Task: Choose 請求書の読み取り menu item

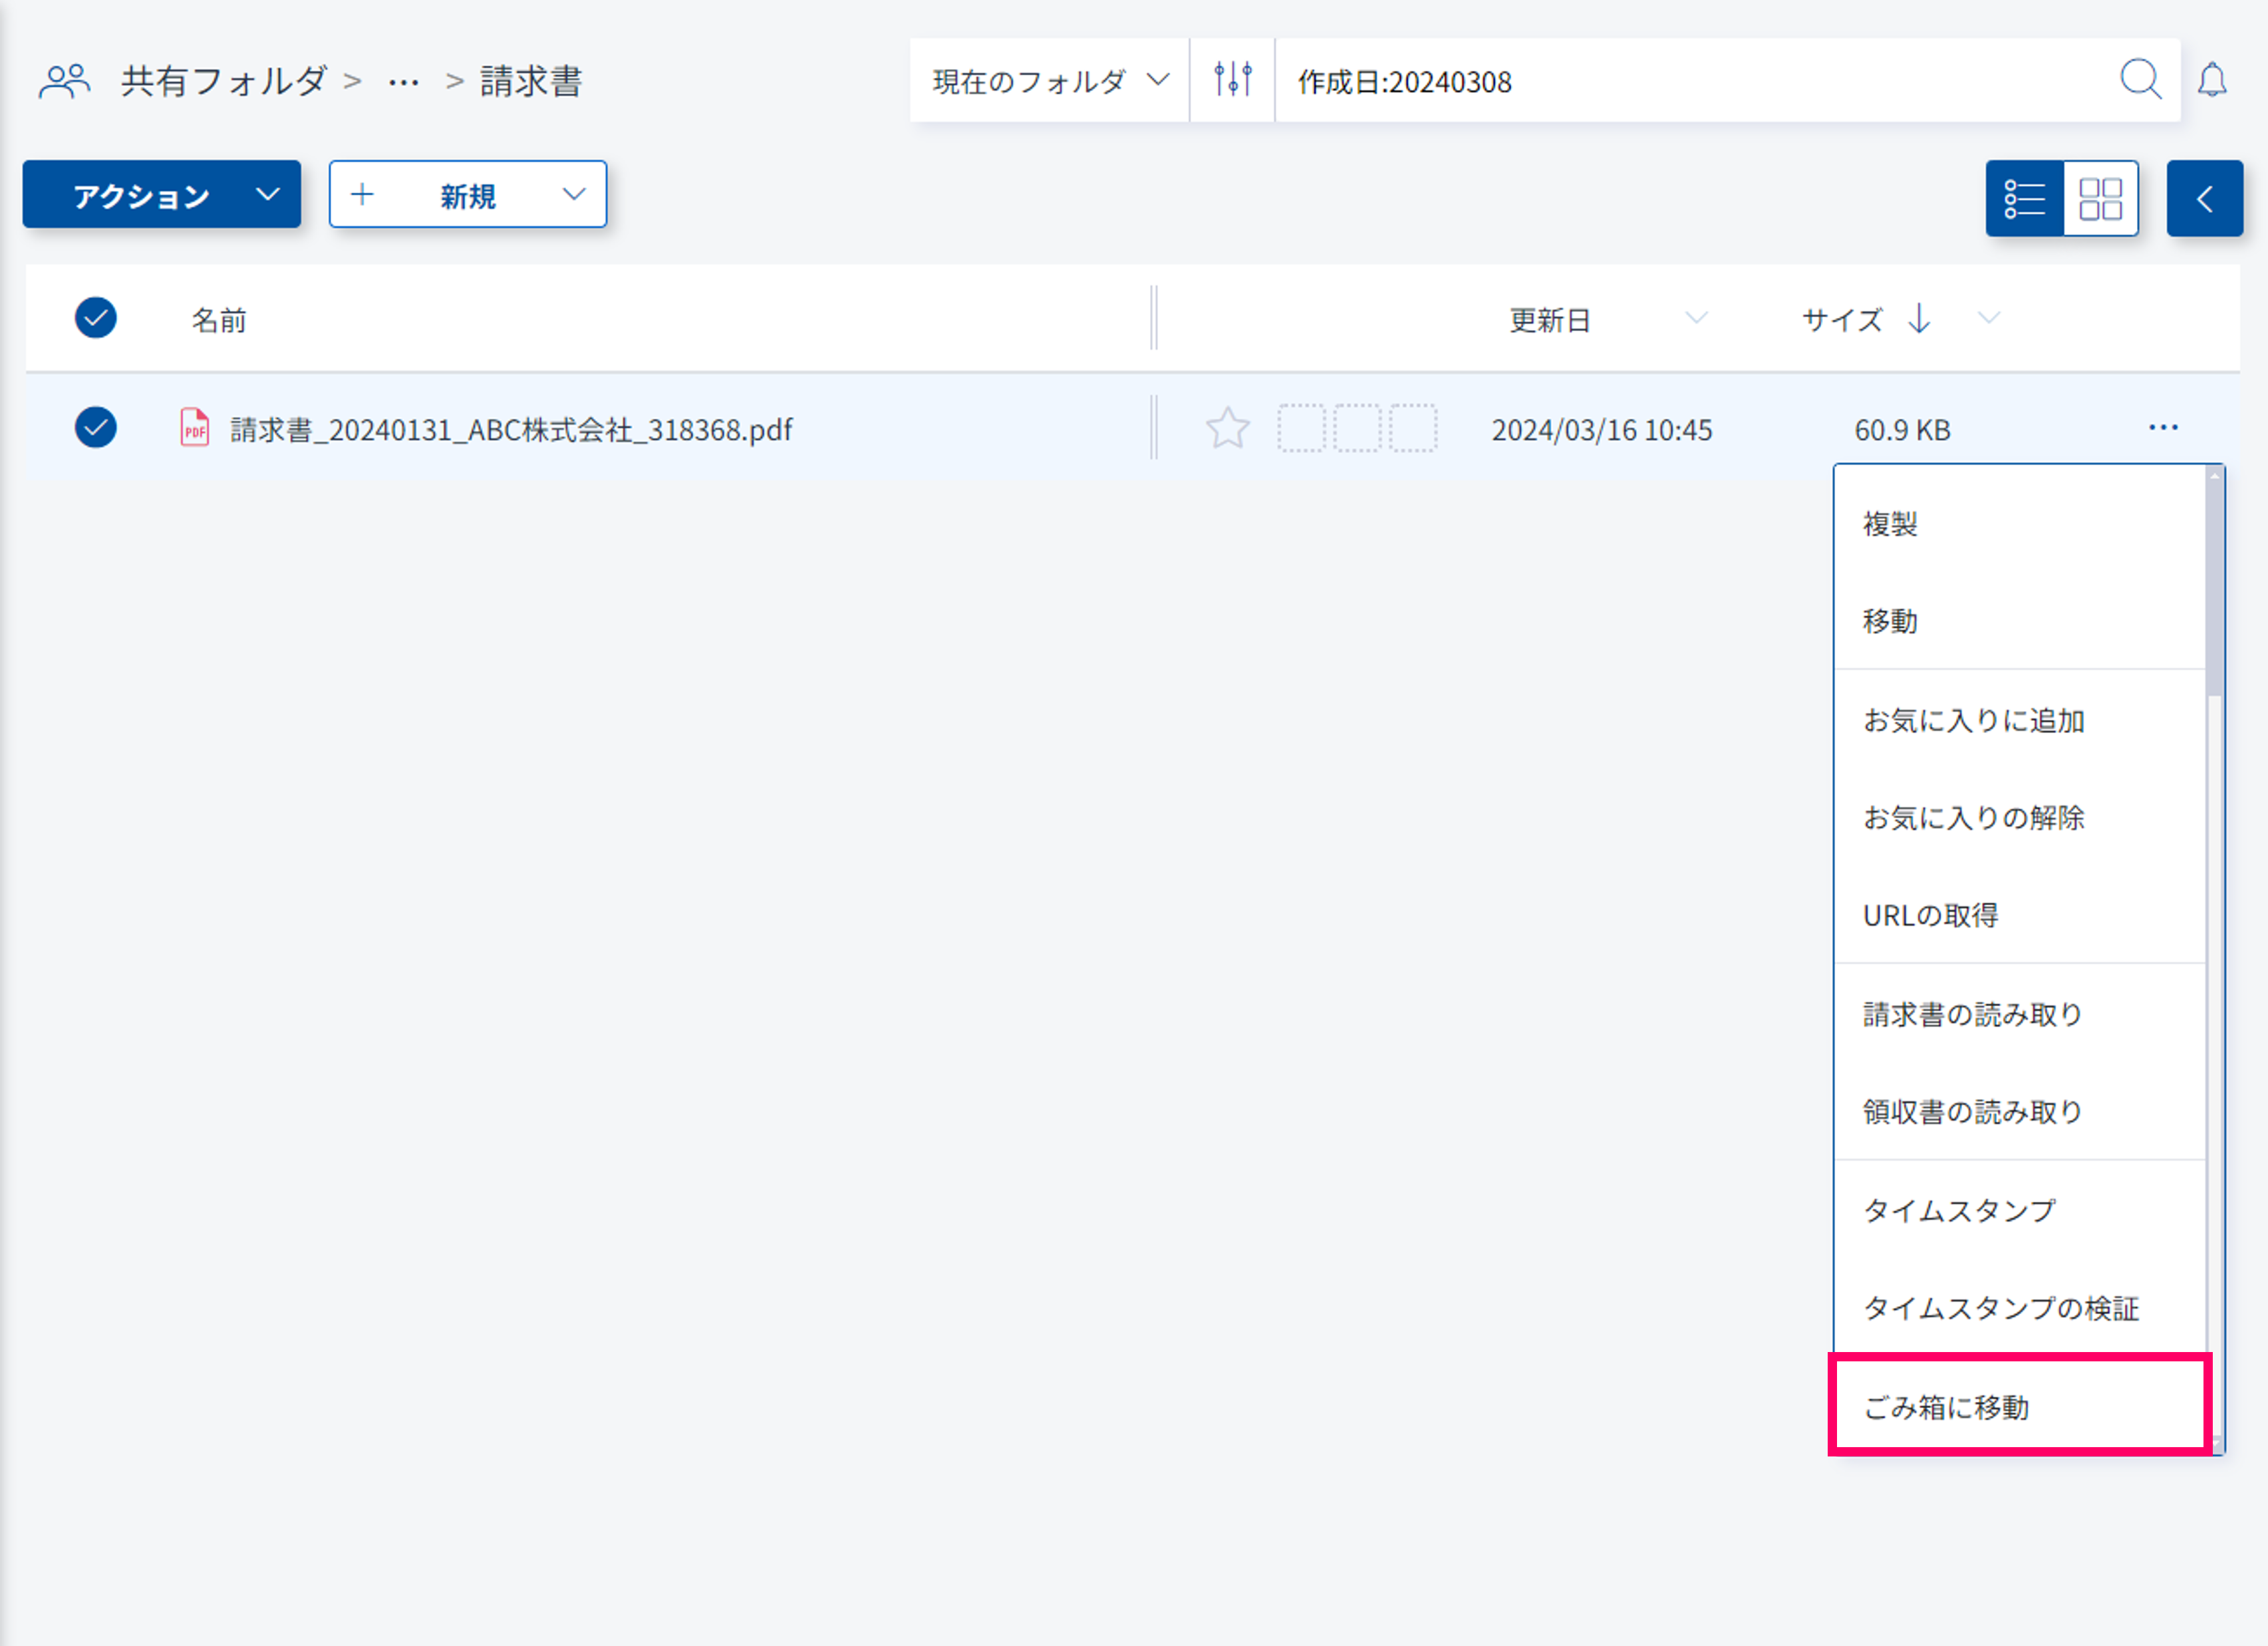Action: pyautogui.click(x=1972, y=1014)
